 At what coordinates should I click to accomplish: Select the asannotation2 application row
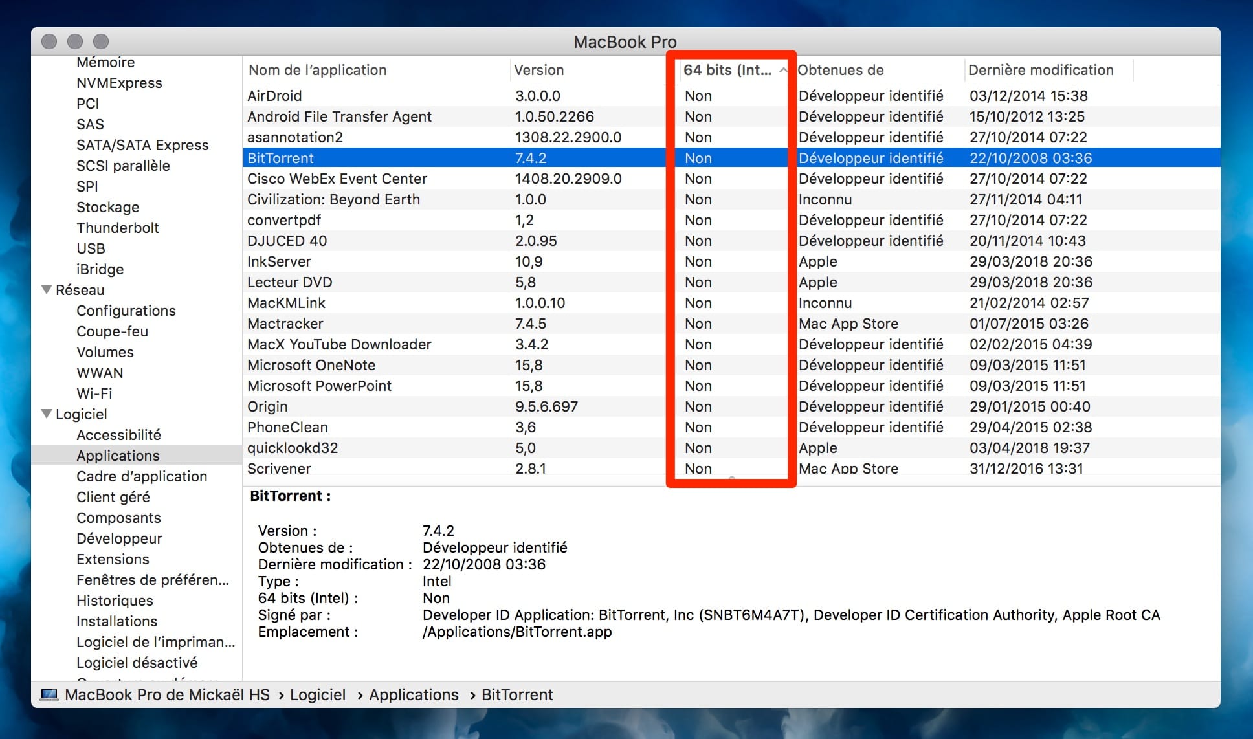pos(731,137)
